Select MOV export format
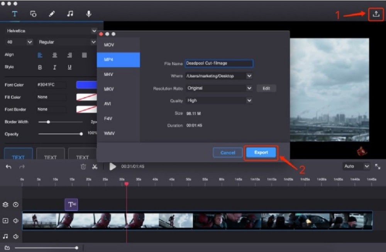The image size is (386, 252). (119, 45)
